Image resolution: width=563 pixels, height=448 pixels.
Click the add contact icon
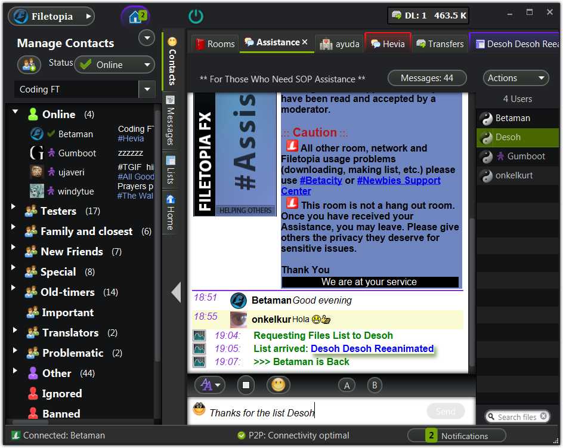pos(29,64)
